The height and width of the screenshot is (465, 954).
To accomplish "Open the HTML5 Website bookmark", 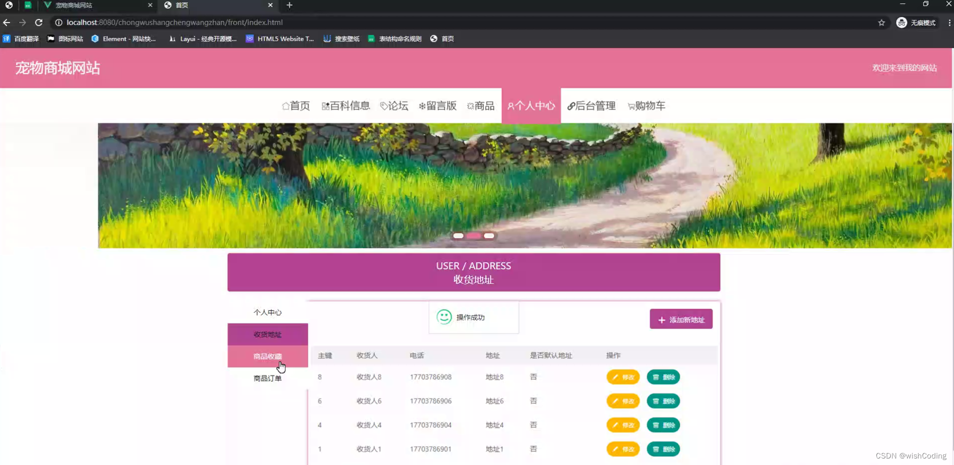I will coord(280,39).
